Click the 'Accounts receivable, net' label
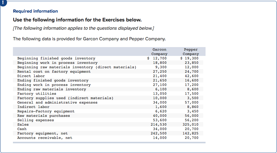The image size is (277, 153). (x=45, y=138)
